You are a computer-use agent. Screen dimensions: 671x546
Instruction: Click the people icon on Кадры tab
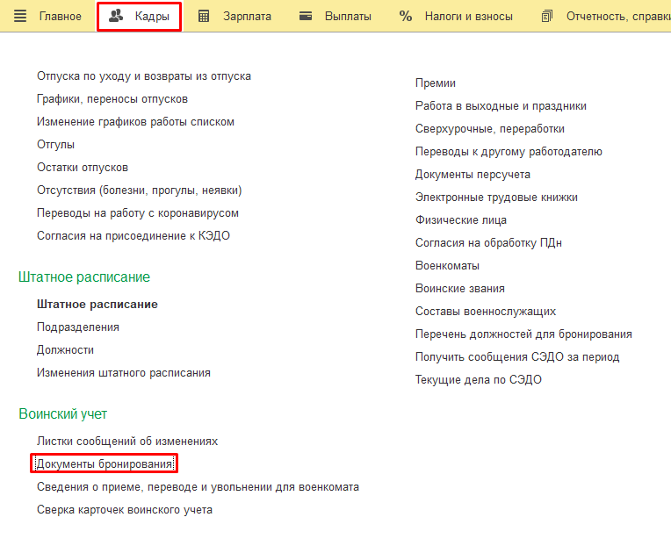[x=116, y=17]
